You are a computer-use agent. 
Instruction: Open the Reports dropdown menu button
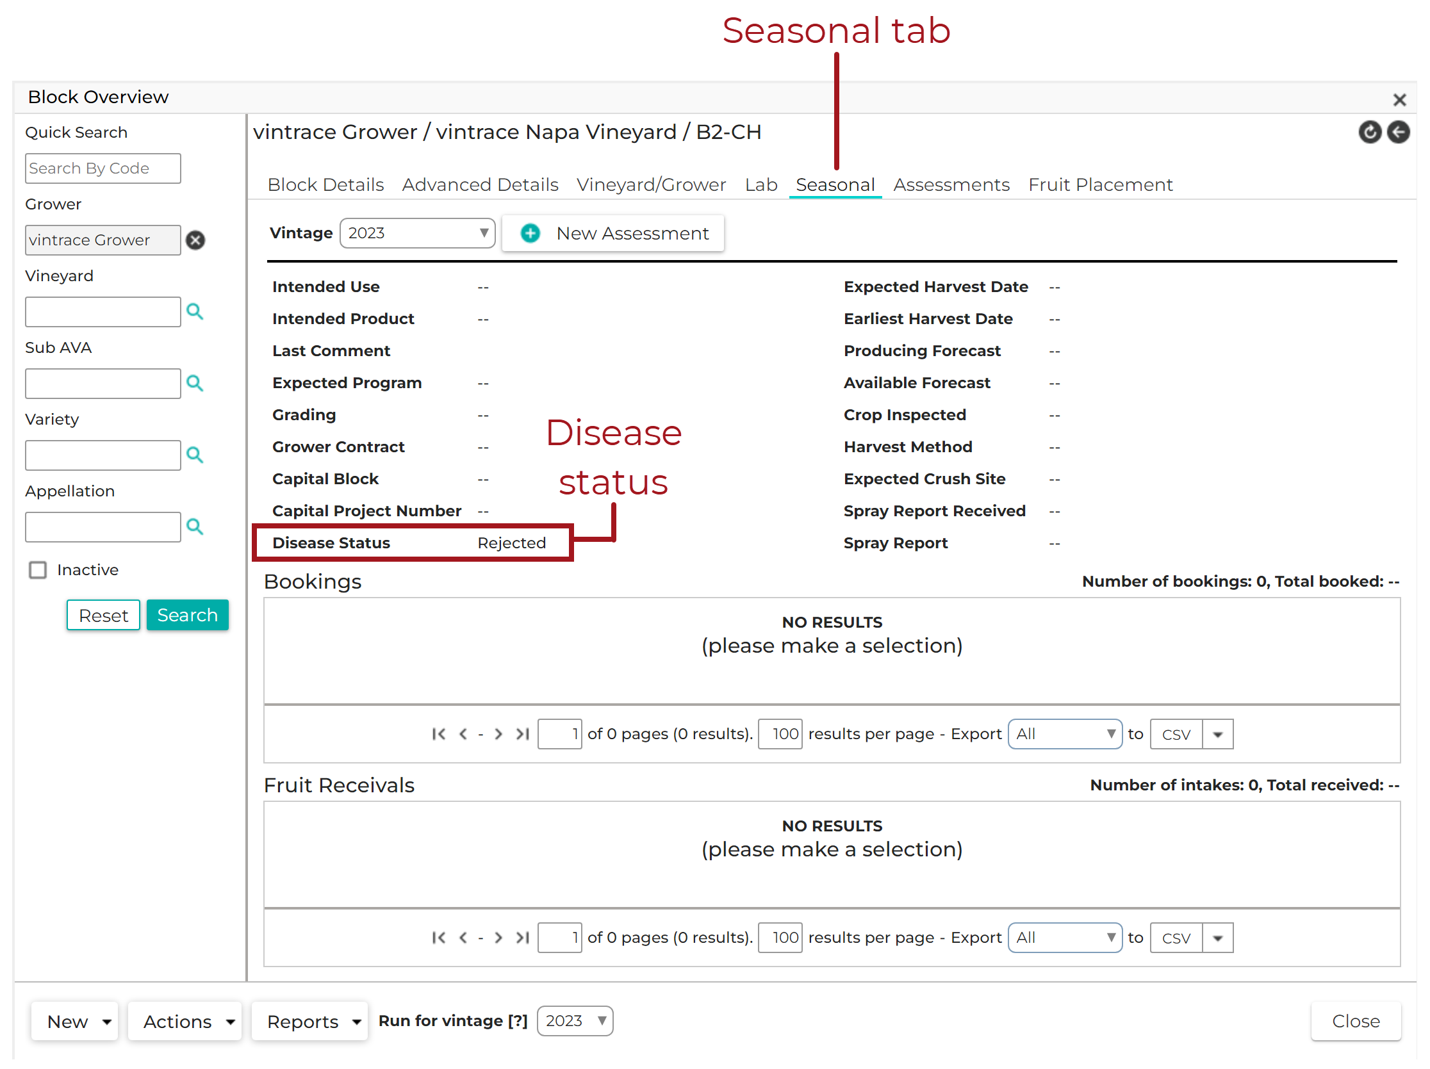[x=309, y=1022]
